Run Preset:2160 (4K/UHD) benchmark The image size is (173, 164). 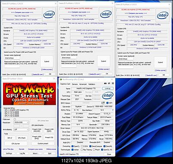pos(37,130)
